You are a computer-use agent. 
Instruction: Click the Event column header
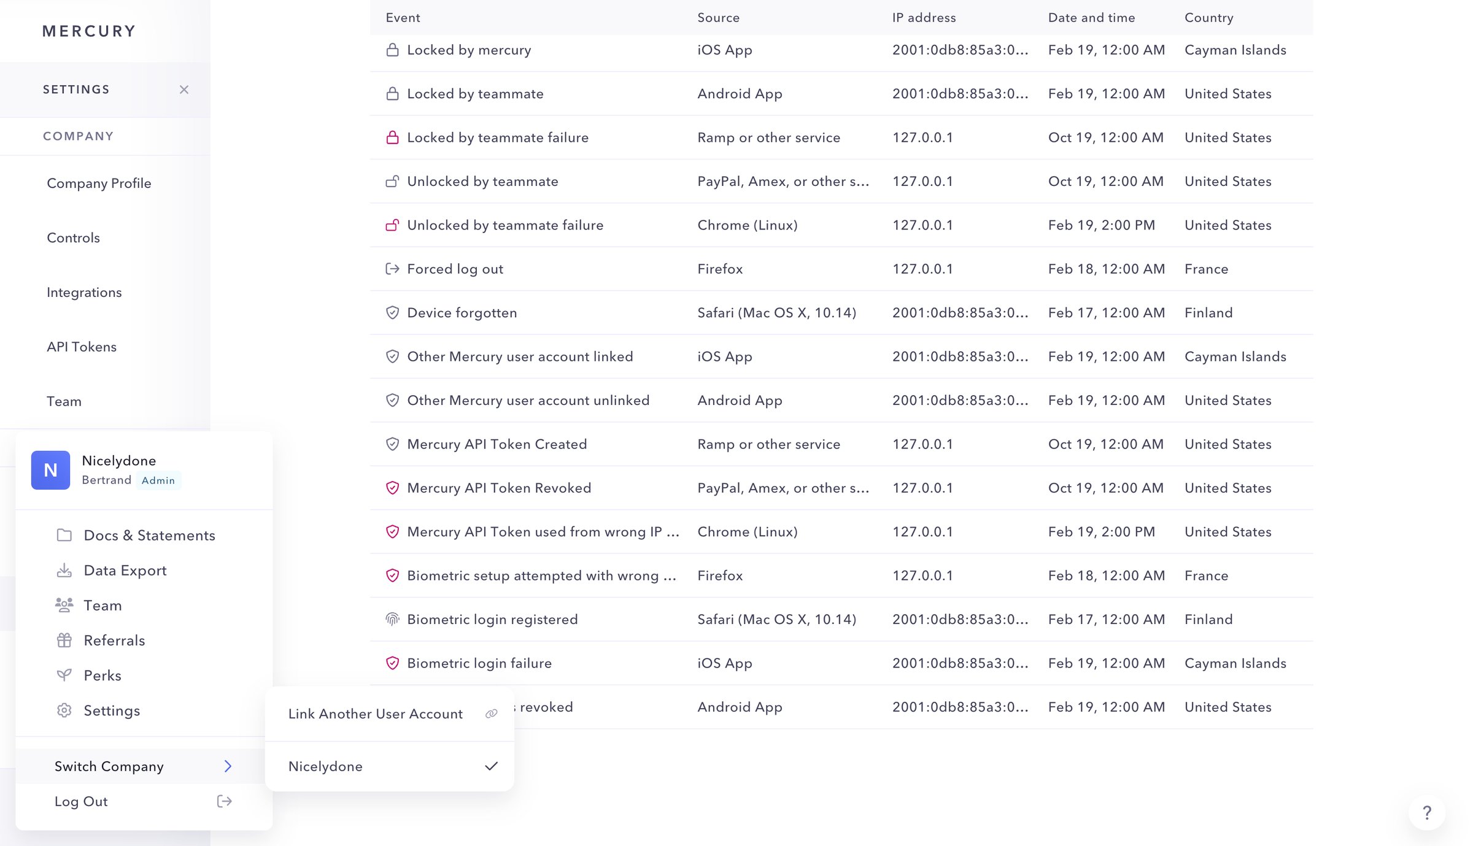point(403,18)
